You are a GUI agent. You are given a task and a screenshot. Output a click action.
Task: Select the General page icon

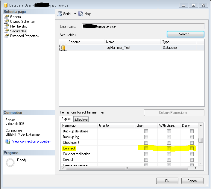click(6, 17)
